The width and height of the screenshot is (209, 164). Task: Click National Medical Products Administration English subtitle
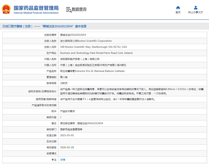36,13
